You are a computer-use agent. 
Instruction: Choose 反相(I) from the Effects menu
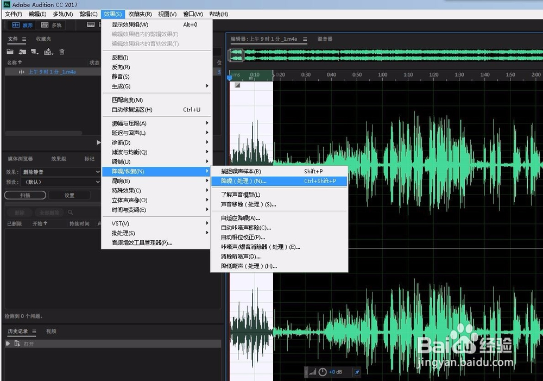[156, 57]
